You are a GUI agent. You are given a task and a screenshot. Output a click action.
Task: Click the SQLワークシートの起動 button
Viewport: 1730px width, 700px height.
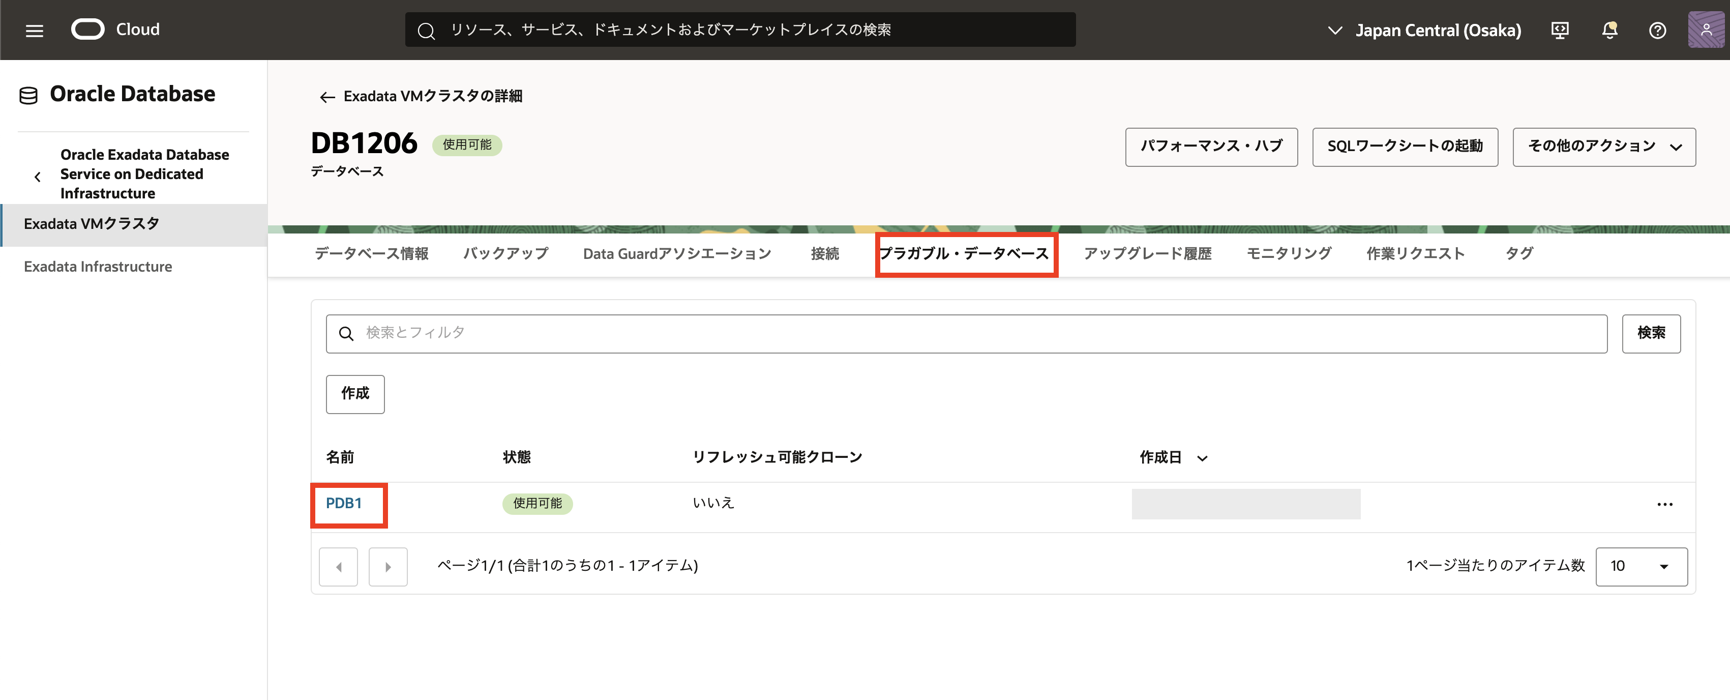1404,147
